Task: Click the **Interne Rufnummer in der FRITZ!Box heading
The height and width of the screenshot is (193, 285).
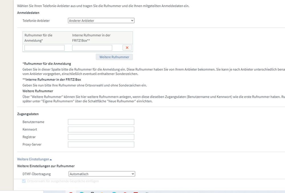Action: coord(52,80)
